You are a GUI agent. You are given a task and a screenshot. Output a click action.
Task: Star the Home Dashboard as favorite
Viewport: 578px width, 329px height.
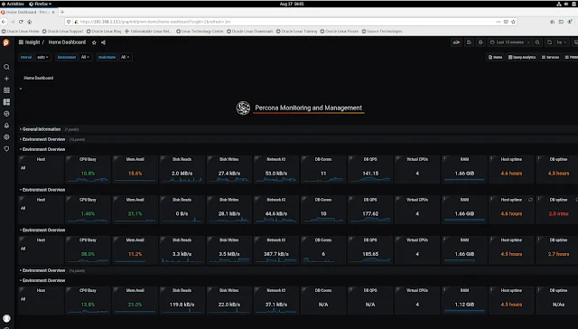click(x=94, y=42)
